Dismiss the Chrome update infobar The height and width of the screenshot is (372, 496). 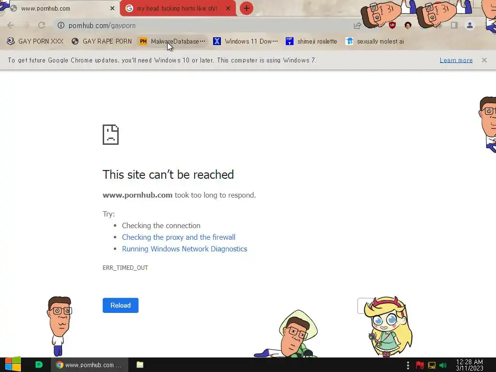pyautogui.click(x=484, y=60)
